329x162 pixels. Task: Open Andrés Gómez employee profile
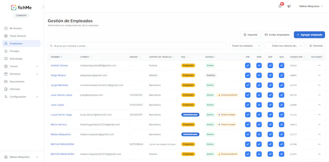coord(59,66)
